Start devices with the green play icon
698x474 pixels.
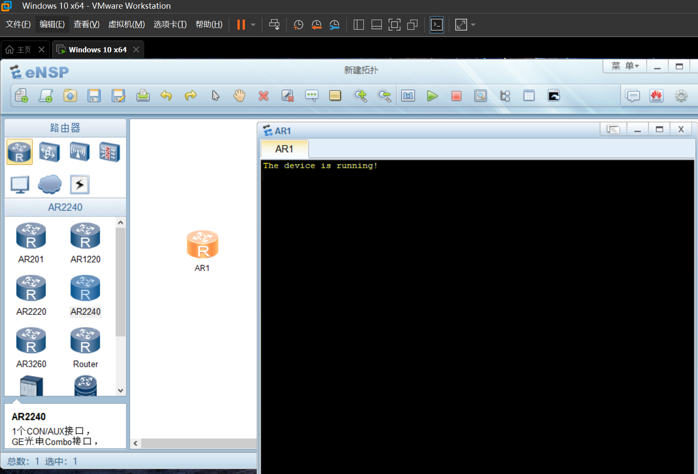[x=432, y=95]
